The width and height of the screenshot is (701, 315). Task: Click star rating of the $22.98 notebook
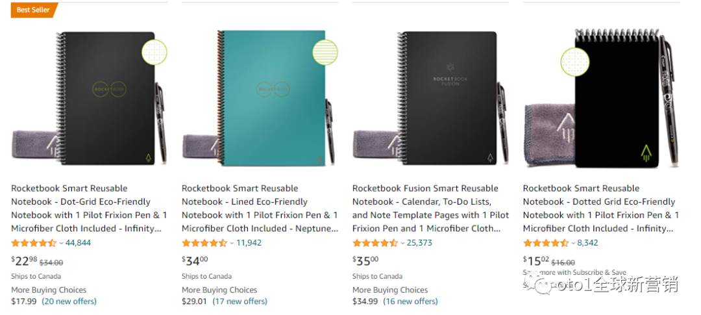(34, 243)
